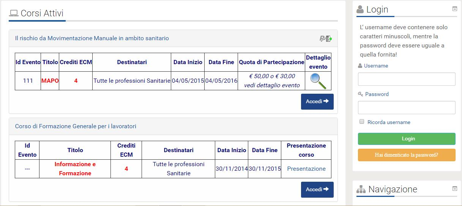Screen dimensions: 462x206
Task: Click Accedi button for Formazione Generale course
Action: 317,190
